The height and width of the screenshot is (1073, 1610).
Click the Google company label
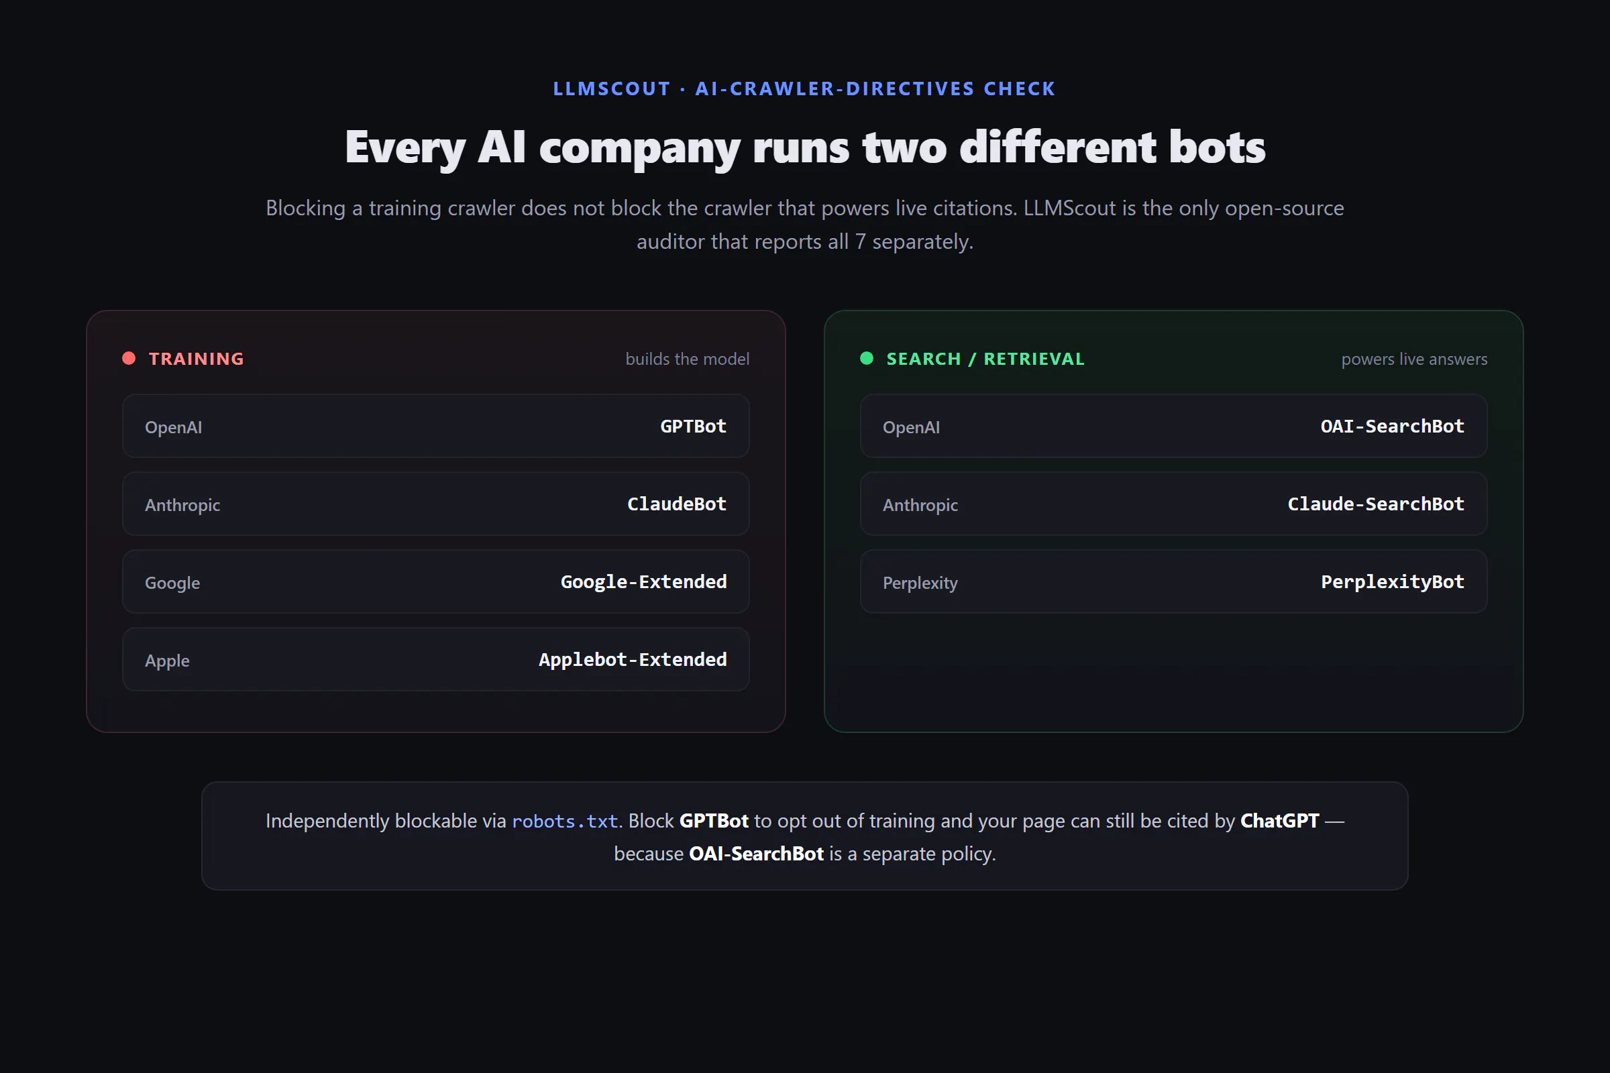coord(172,583)
